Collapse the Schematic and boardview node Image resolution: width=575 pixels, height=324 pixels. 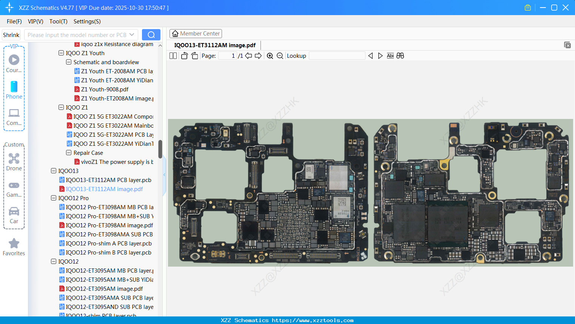(x=69, y=62)
